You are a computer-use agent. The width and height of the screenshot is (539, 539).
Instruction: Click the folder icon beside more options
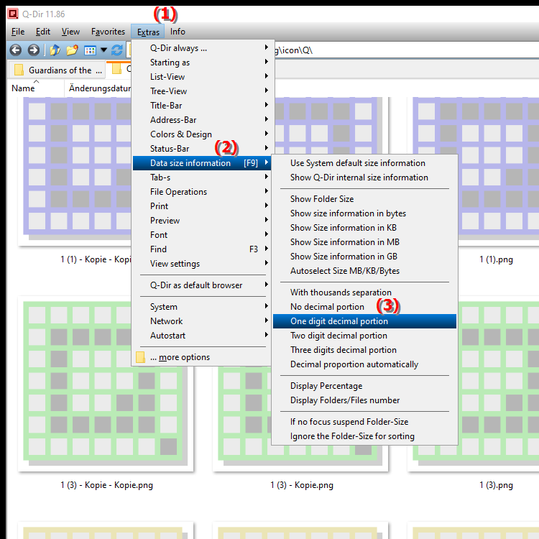tap(140, 357)
